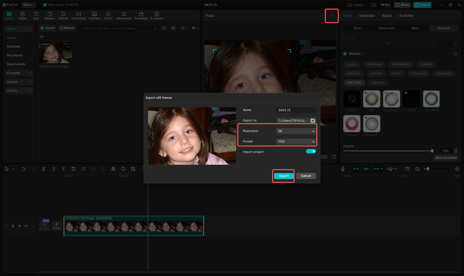The width and height of the screenshot is (464, 276).
Task: Open the Resolution dropdown set to 8K
Action: (296, 131)
